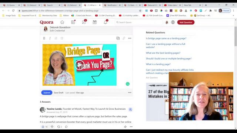Go back to previous page

[3, 11]
